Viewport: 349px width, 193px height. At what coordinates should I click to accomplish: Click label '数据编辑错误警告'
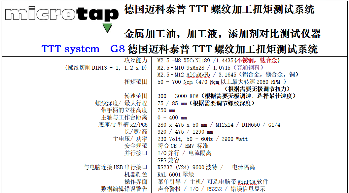(124, 189)
